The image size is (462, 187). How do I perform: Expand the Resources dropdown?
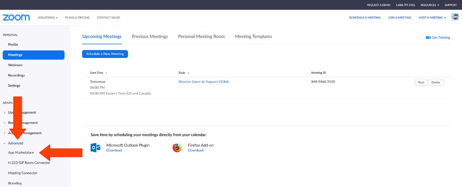click(430, 5)
